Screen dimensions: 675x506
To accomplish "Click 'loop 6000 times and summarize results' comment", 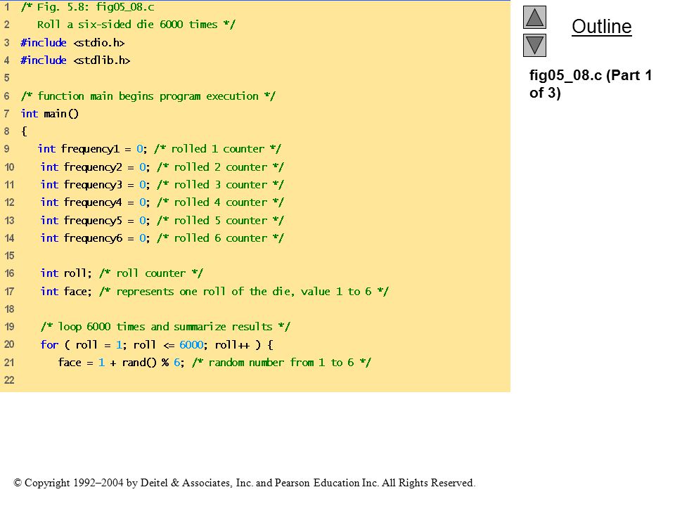I will coord(165,327).
